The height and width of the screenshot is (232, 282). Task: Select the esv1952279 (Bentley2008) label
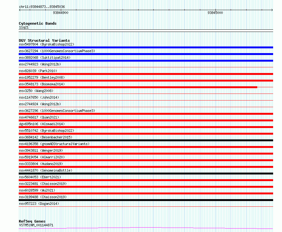pyautogui.click(x=42, y=77)
